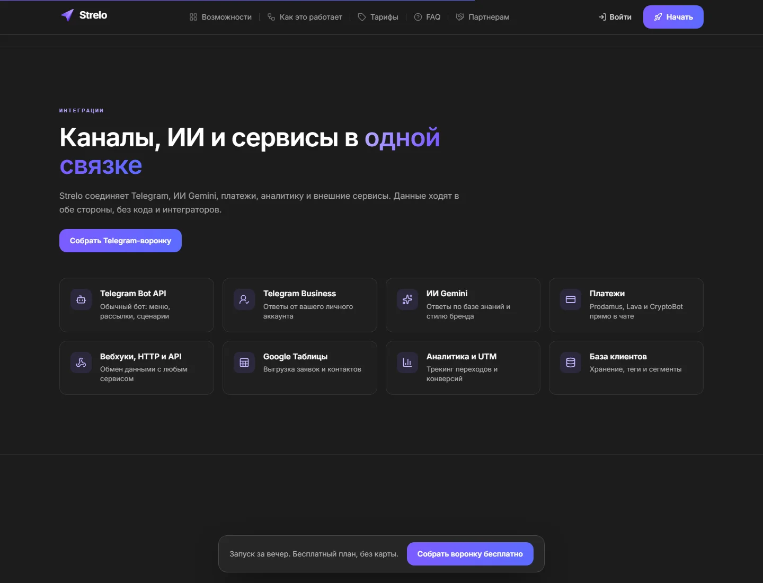Image resolution: width=763 pixels, height=583 pixels.
Task: Select the Telegram Bot API card title
Action: (133, 294)
